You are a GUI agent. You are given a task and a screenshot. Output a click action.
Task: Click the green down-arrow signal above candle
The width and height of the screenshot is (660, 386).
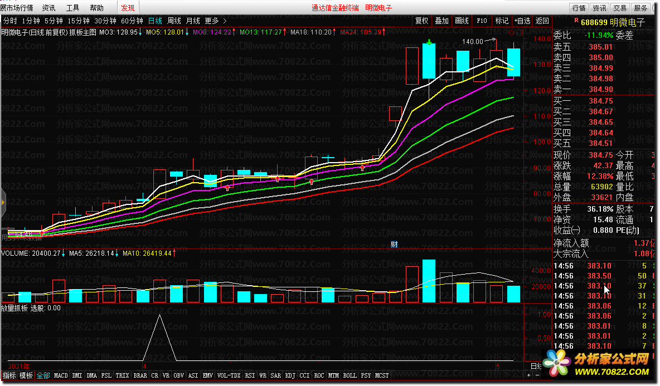[429, 42]
